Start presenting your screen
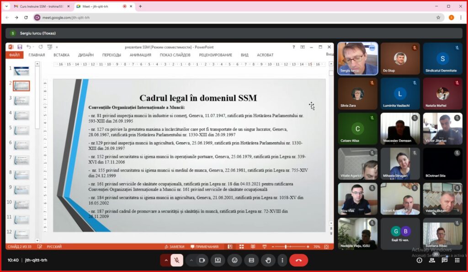 tap(218, 260)
